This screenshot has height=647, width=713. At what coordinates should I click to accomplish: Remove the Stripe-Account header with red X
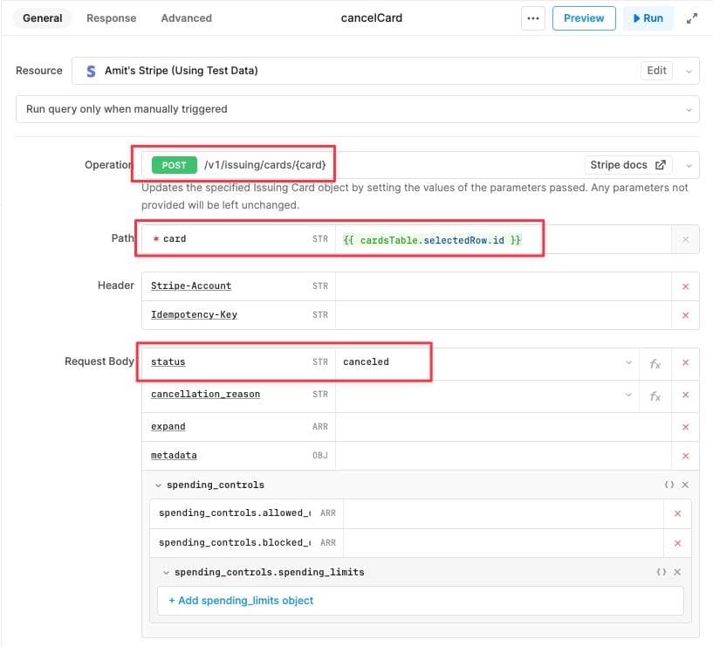point(685,286)
